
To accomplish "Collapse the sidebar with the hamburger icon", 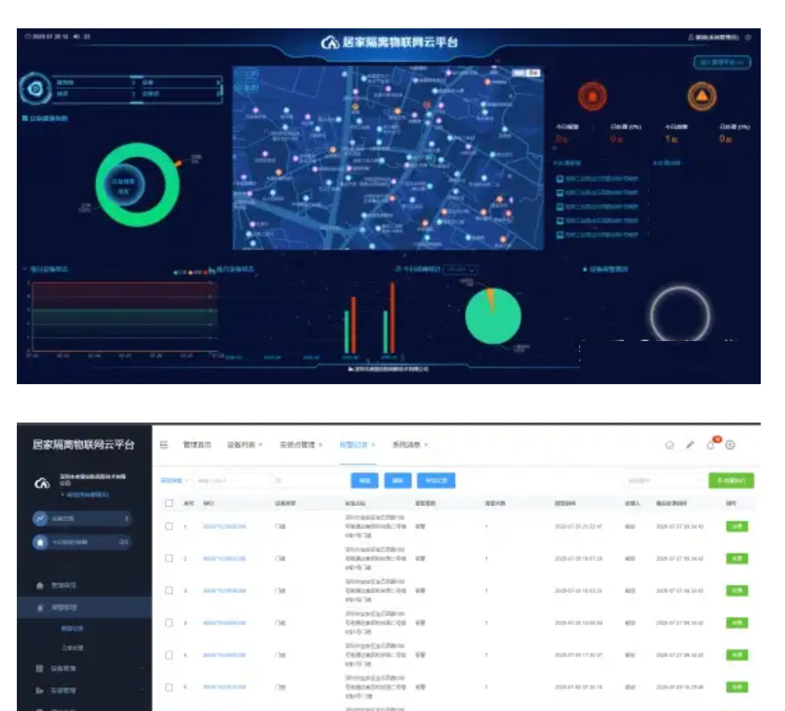I will 164,445.
